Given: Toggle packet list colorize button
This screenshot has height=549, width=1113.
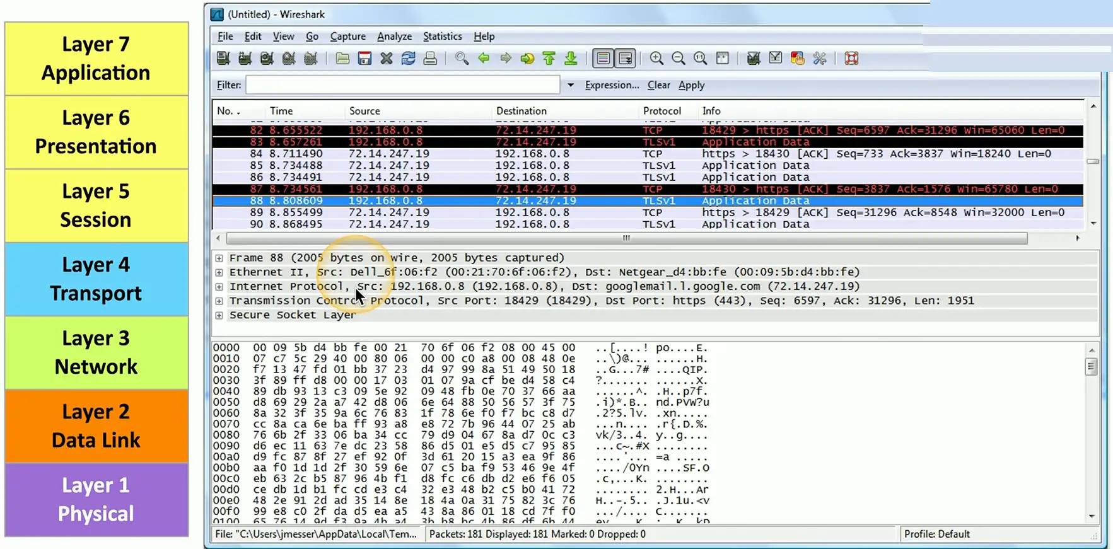Looking at the screenshot, I should point(603,59).
